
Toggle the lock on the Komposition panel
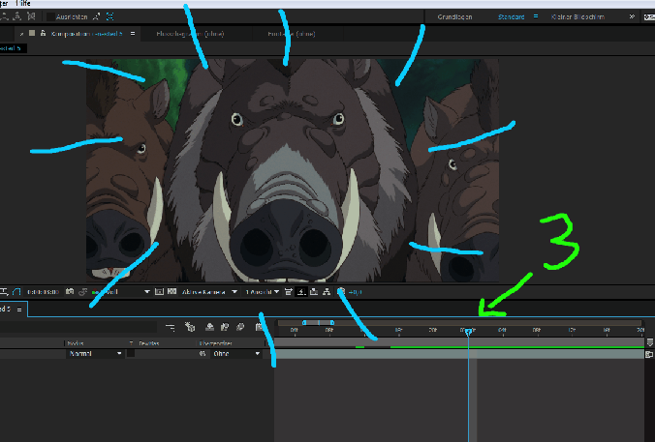tap(43, 33)
